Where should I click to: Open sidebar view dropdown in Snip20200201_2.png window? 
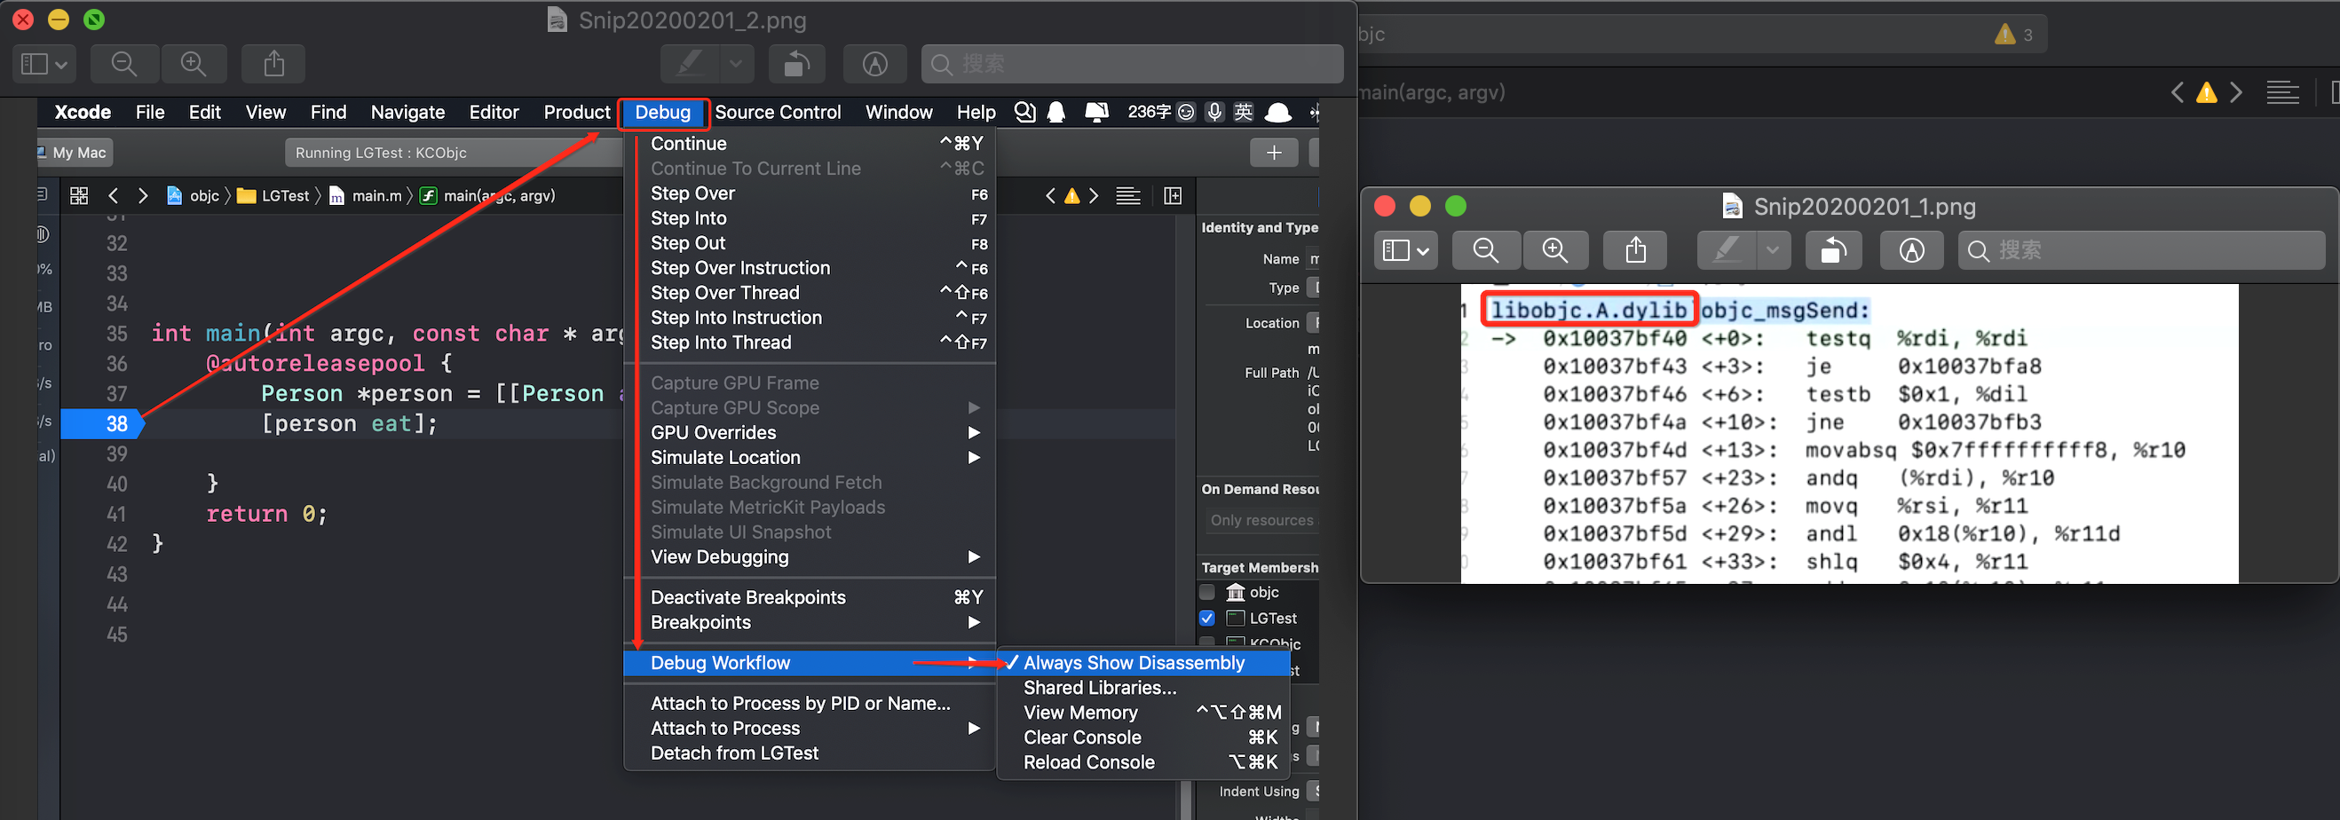point(44,64)
